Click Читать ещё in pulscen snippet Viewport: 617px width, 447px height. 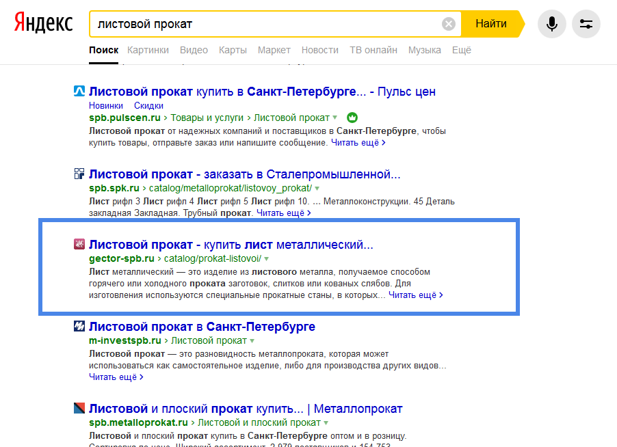(358, 142)
